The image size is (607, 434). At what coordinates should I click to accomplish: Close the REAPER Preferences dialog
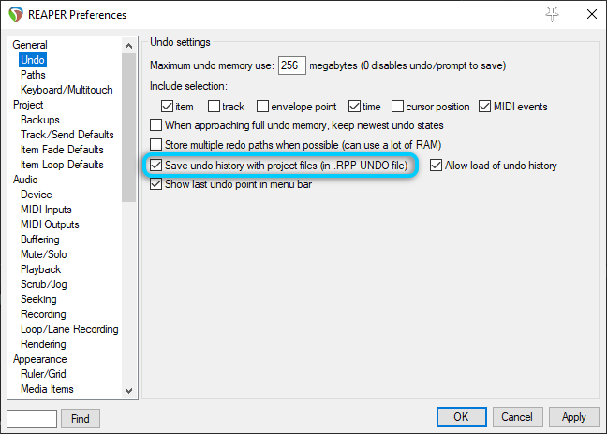click(x=591, y=14)
